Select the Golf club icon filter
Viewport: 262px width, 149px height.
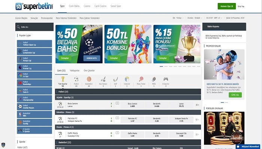click(115, 79)
